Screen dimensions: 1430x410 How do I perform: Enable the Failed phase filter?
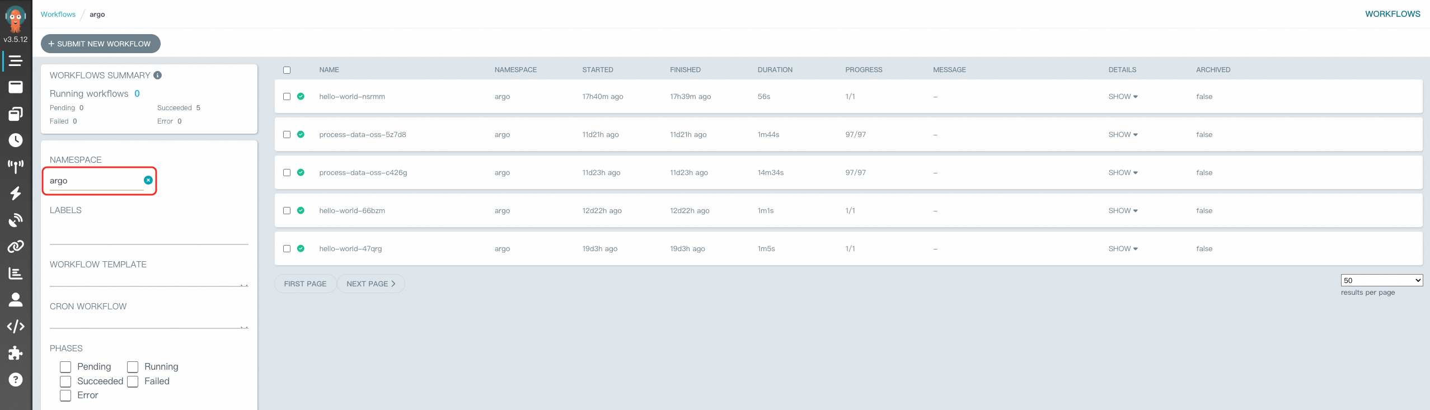133,381
